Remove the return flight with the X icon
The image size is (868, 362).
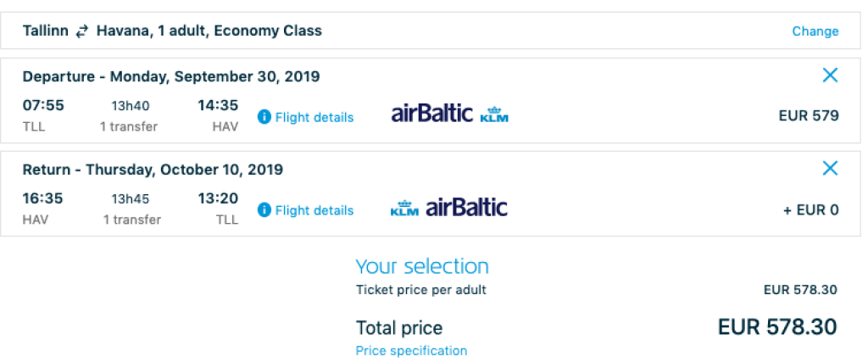(x=830, y=168)
